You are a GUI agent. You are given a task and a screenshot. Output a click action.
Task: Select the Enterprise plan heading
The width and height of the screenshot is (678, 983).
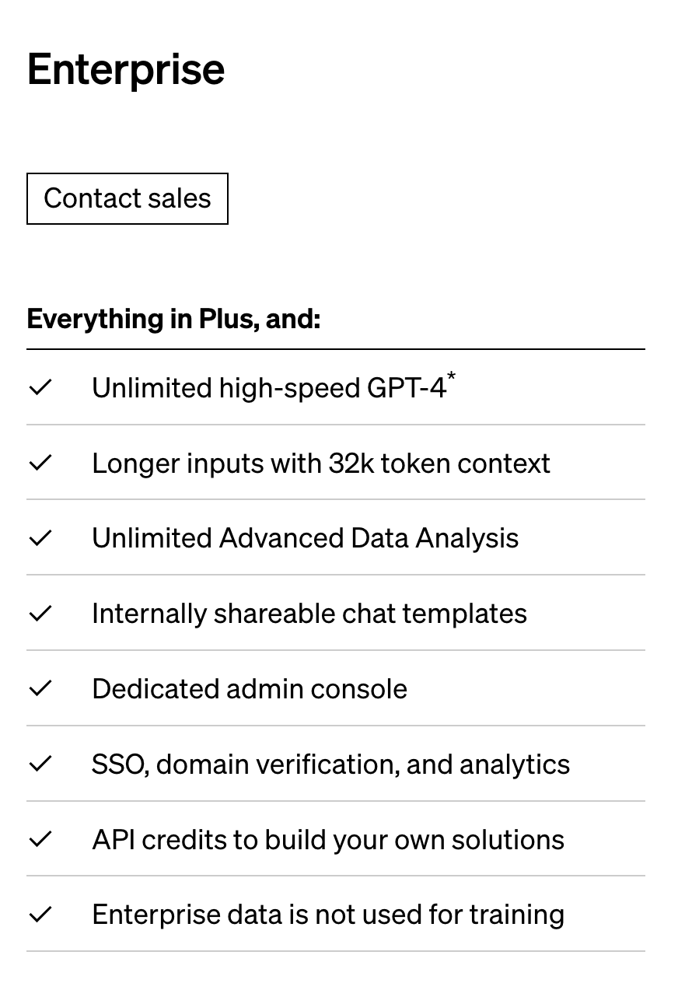126,69
